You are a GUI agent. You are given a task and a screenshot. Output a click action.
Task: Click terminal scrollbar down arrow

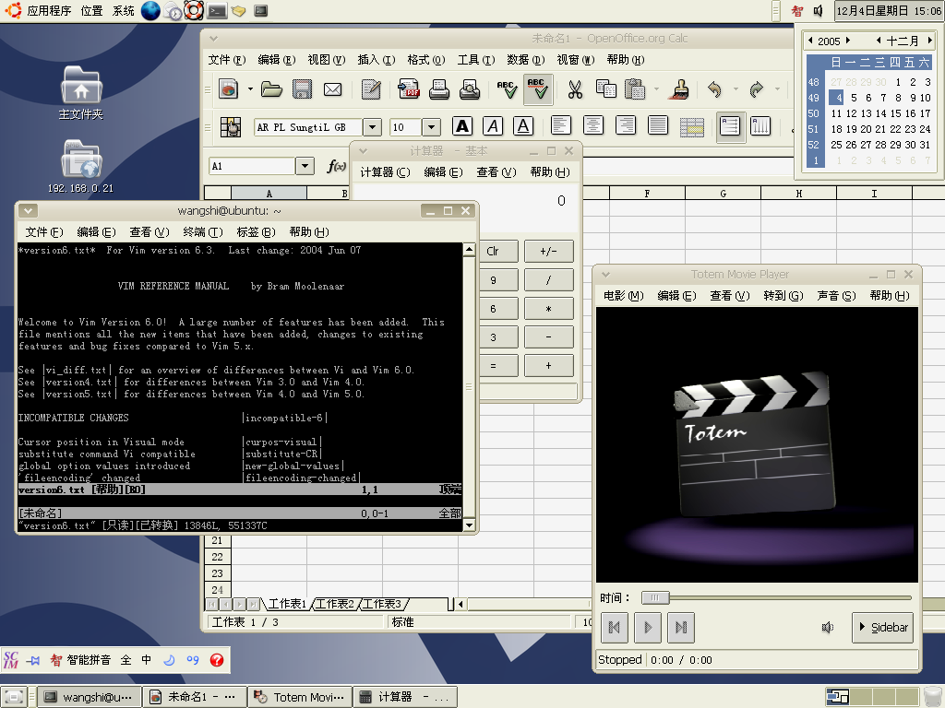click(469, 525)
